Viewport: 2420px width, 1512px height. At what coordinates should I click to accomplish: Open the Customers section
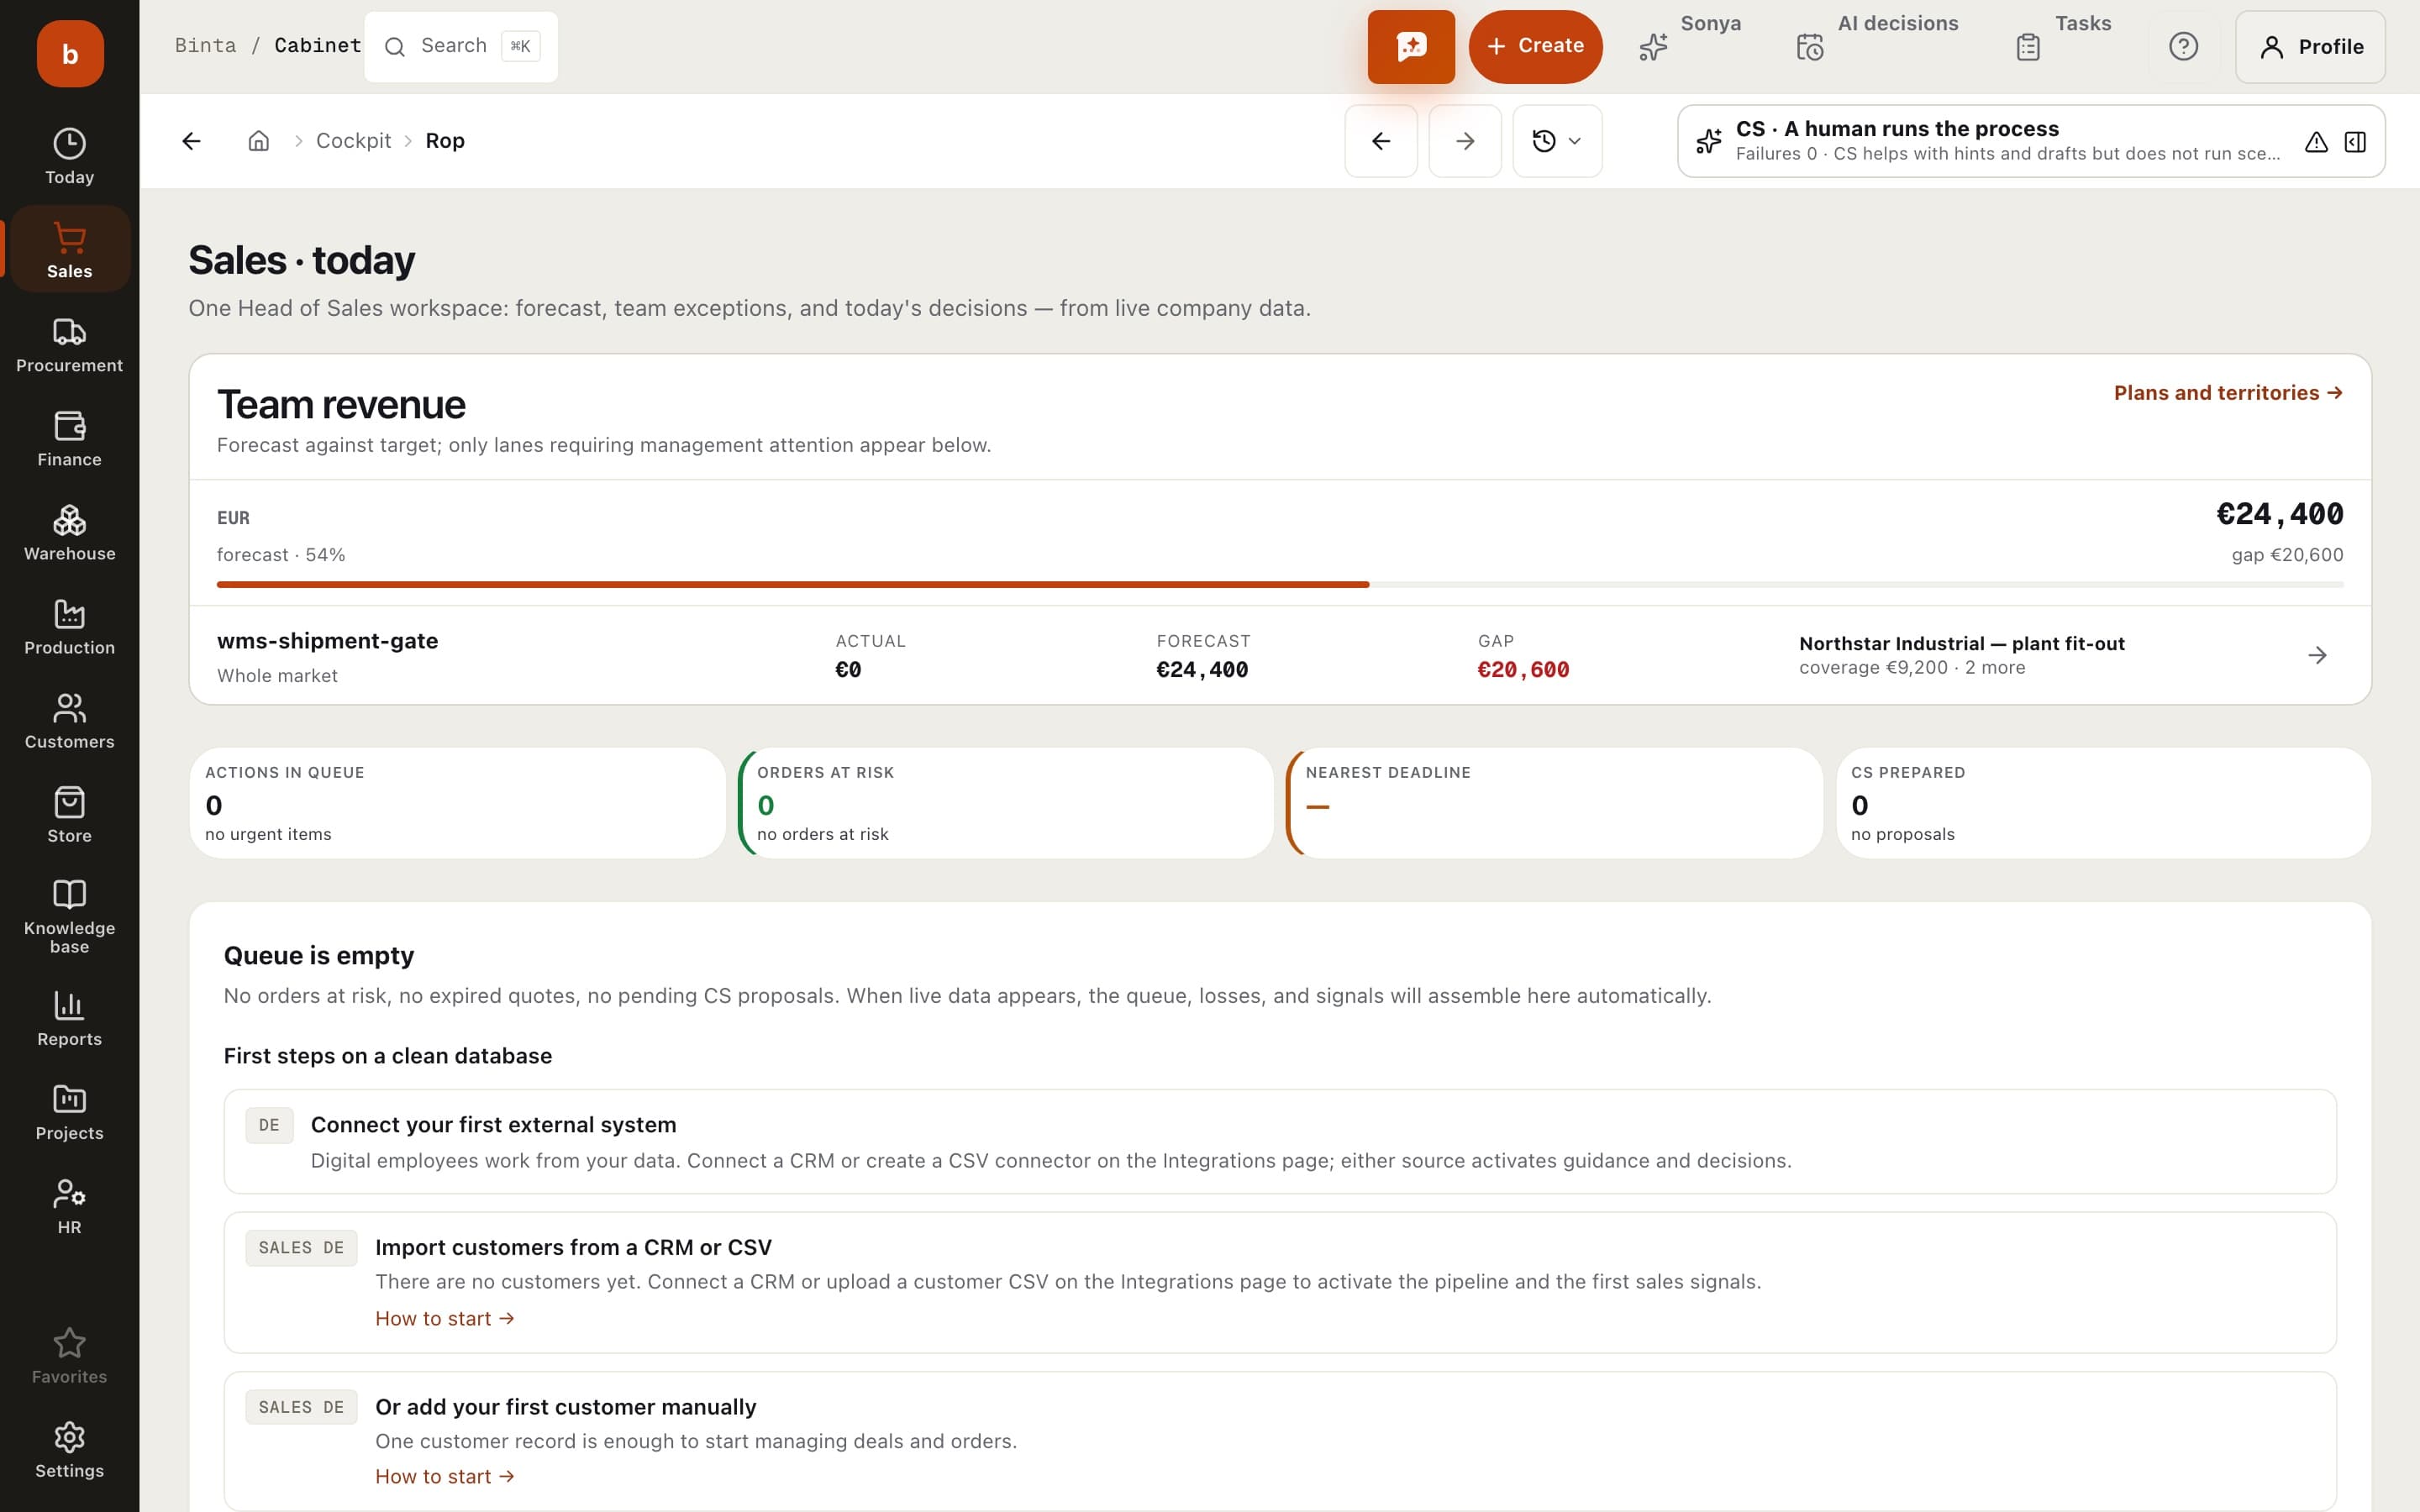[69, 721]
